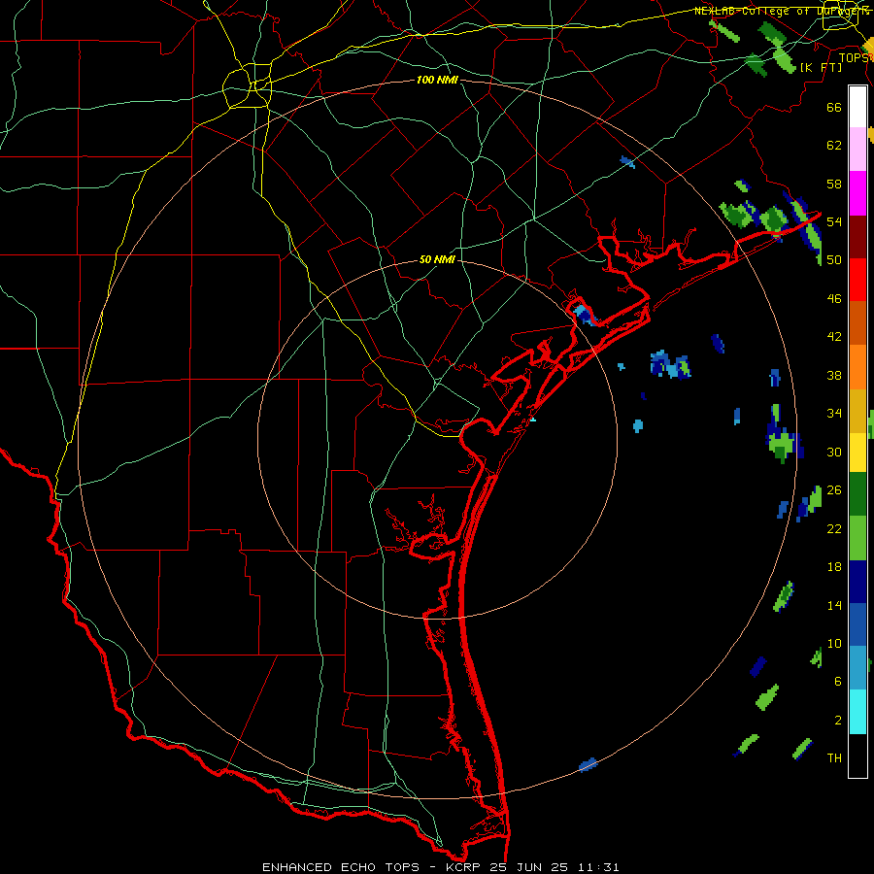The height and width of the screenshot is (874, 874).
Task: Click the legend value '38'
Action: (x=834, y=375)
